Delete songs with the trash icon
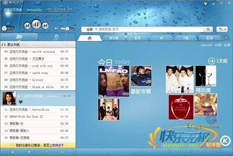Screen dimensions: 233x156 29,152
